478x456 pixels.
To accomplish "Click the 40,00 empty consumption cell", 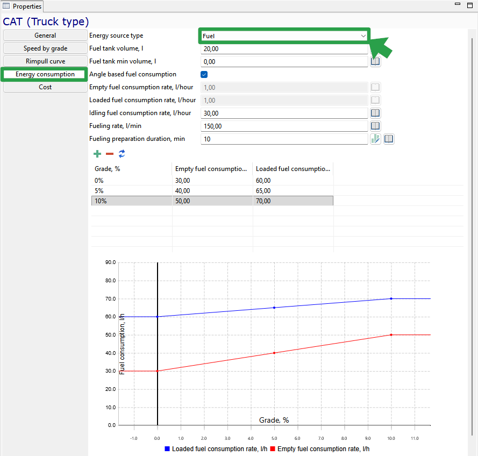I will pyautogui.click(x=212, y=191).
